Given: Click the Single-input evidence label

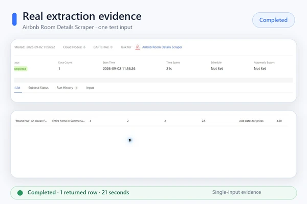Looking at the screenshot, I should tap(236, 192).
